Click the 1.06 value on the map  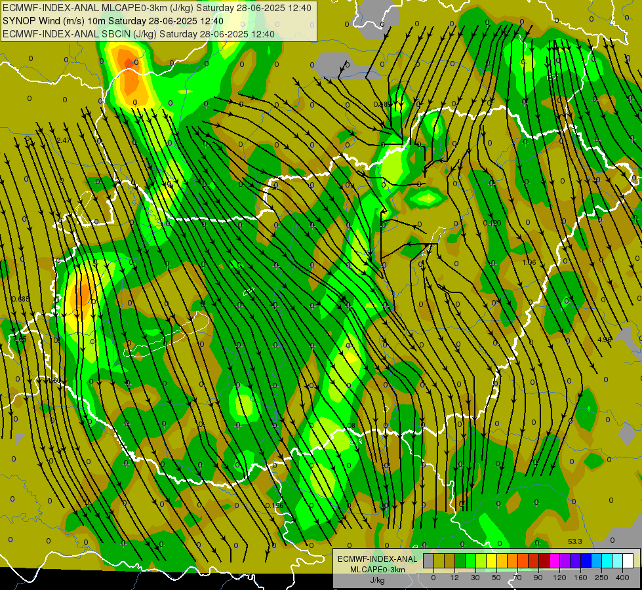point(529,262)
